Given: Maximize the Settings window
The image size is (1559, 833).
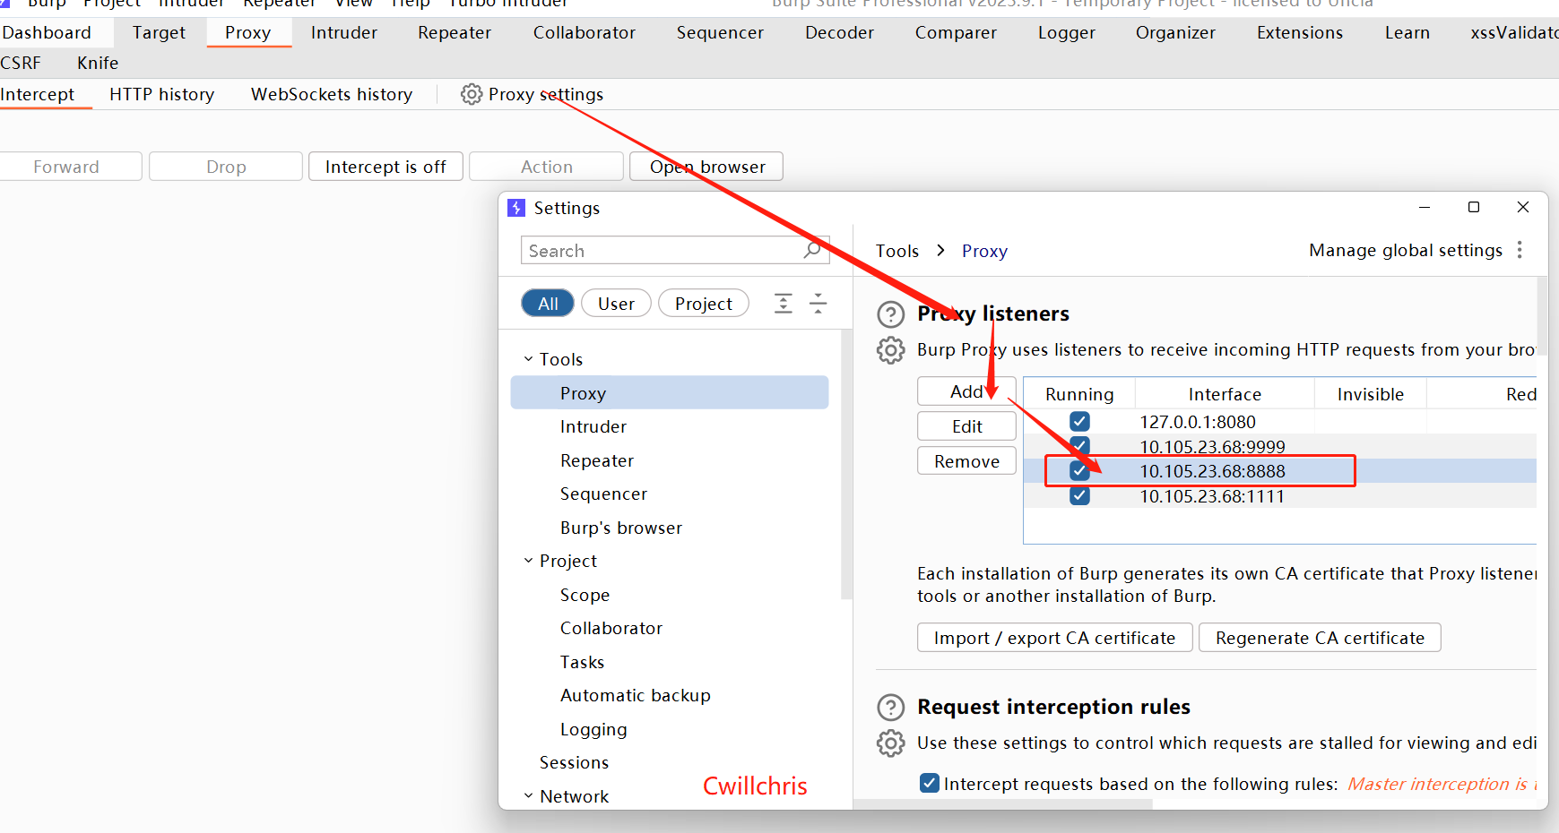Looking at the screenshot, I should pos(1473,207).
